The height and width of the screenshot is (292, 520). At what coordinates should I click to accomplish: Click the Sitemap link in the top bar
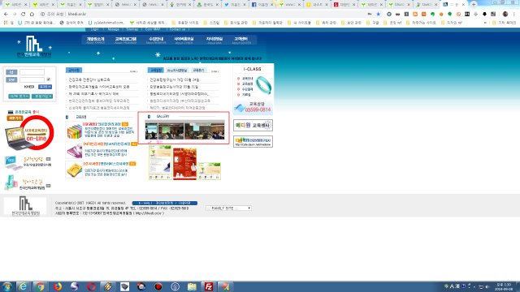132,29
